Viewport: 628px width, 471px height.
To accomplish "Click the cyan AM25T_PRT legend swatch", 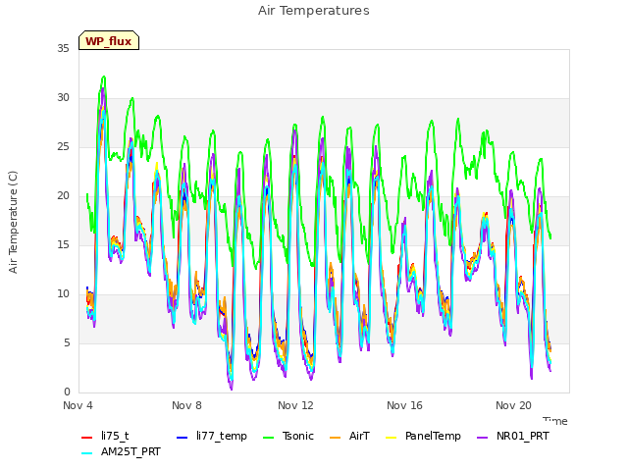I will 87,453.
